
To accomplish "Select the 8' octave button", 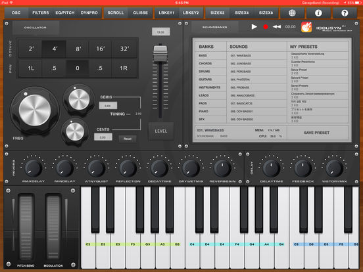I will click(78, 49).
